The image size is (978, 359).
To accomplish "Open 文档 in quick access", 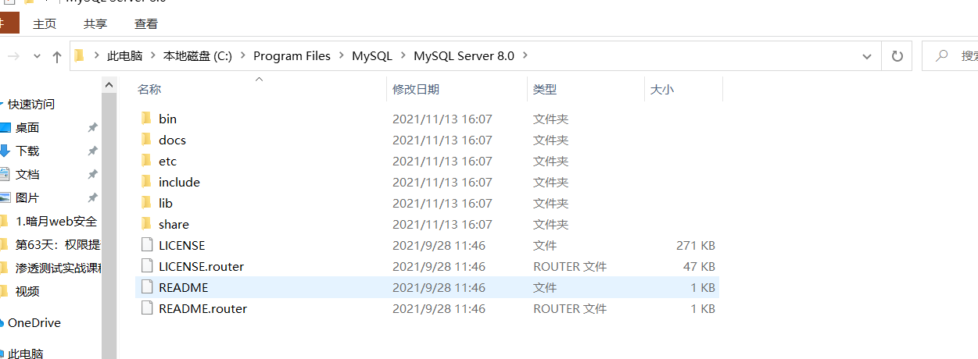I will [x=27, y=174].
